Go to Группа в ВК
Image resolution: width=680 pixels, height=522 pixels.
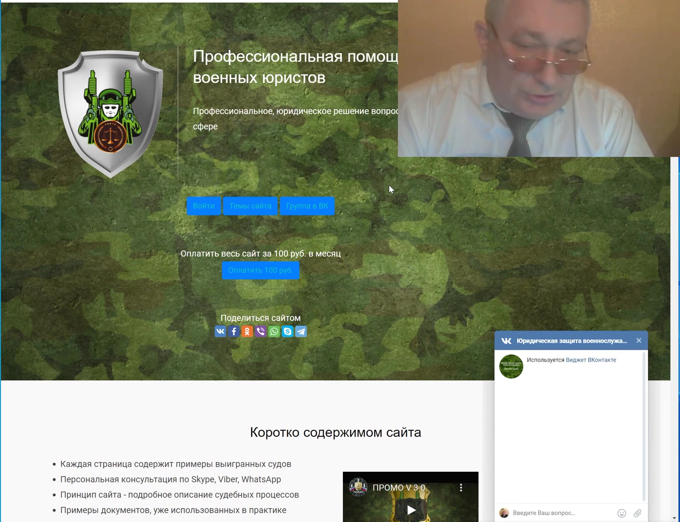(x=307, y=206)
